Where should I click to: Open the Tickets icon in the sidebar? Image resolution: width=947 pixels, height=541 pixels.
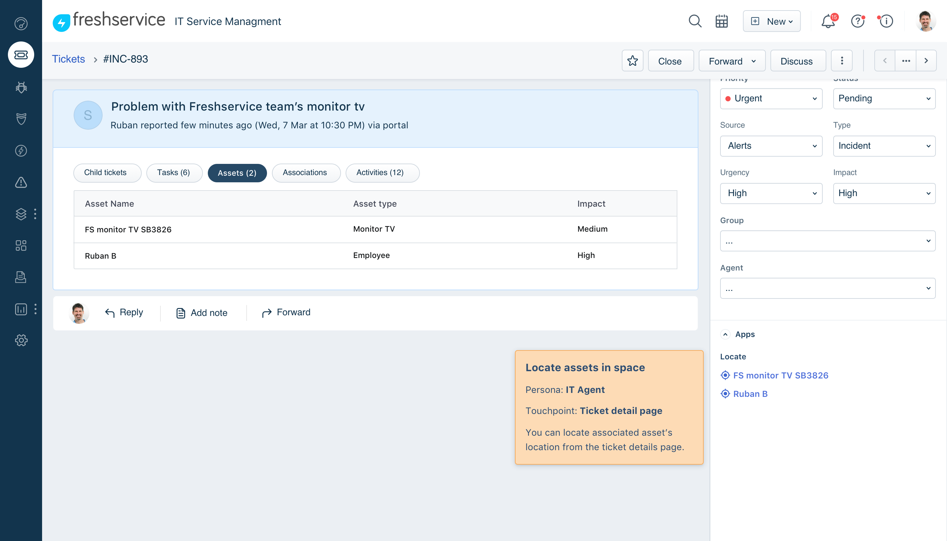[x=21, y=55]
